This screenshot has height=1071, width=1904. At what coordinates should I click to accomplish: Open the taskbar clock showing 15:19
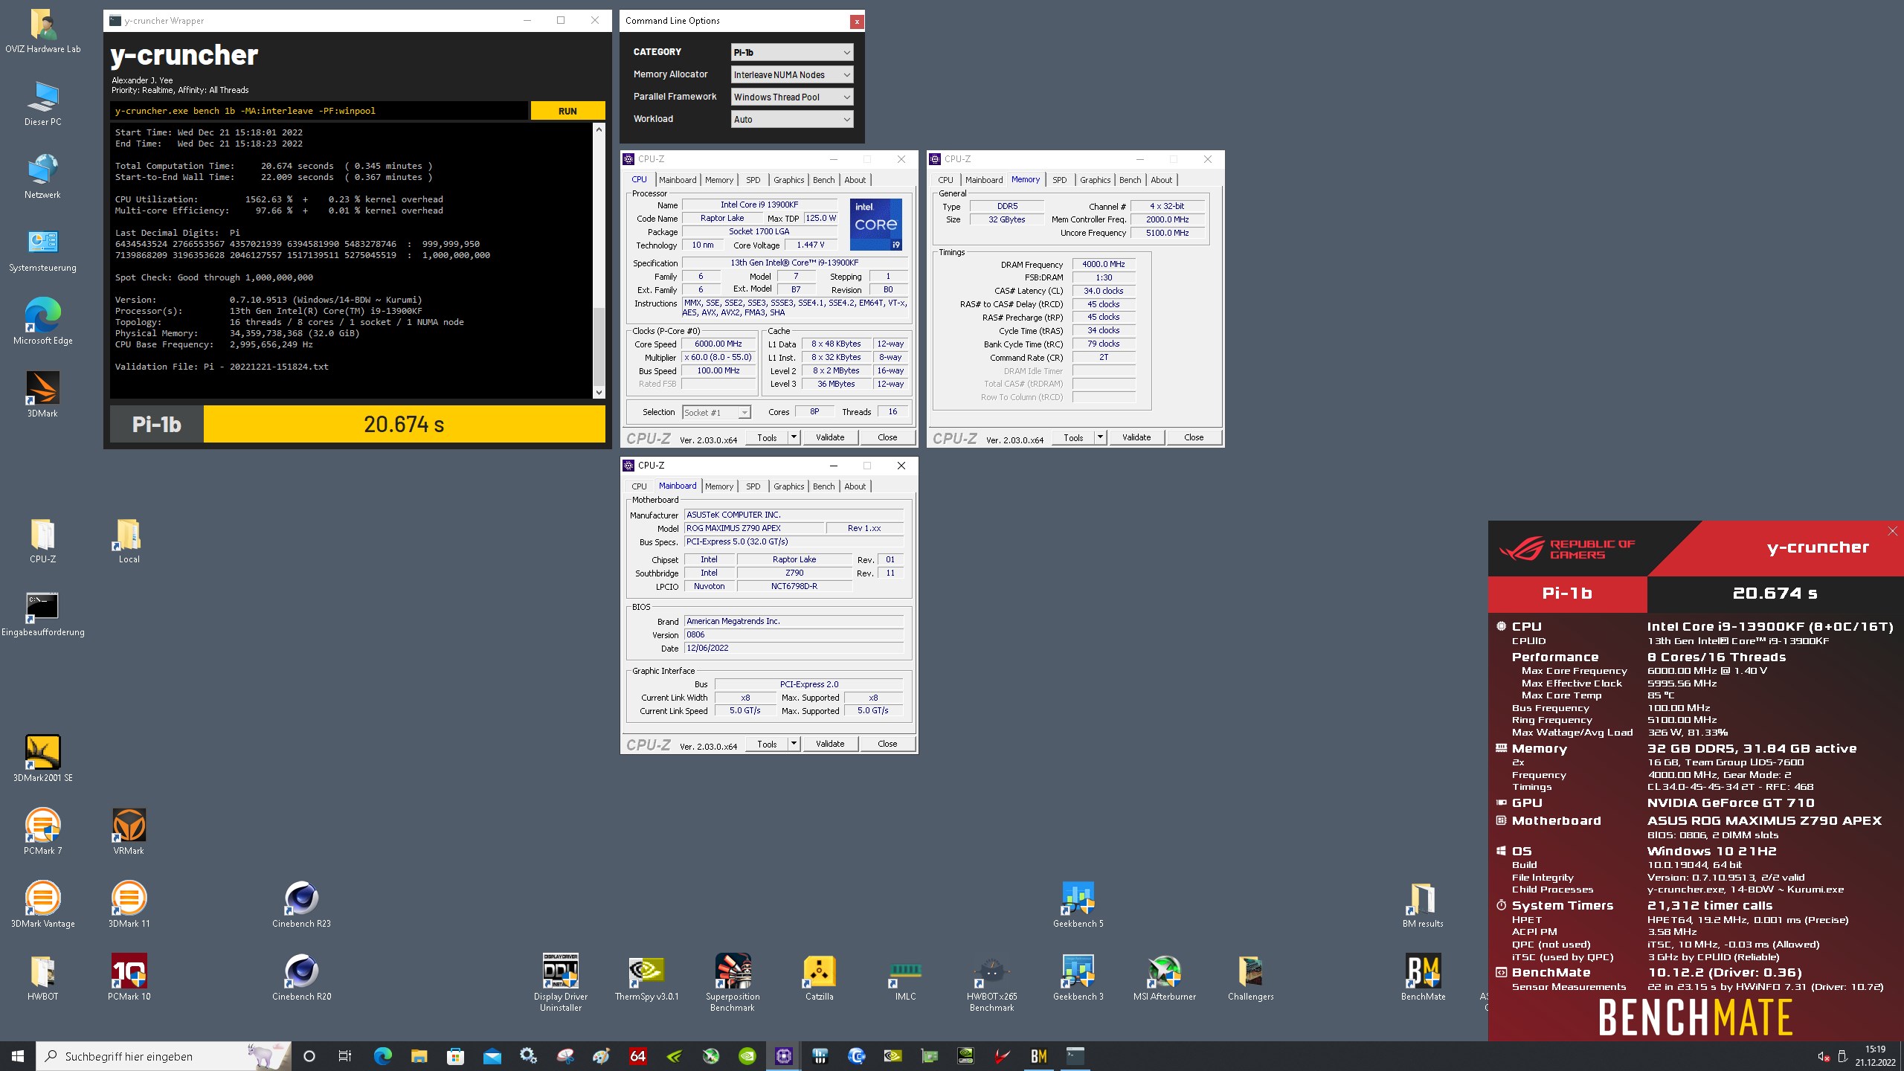(x=1875, y=1056)
